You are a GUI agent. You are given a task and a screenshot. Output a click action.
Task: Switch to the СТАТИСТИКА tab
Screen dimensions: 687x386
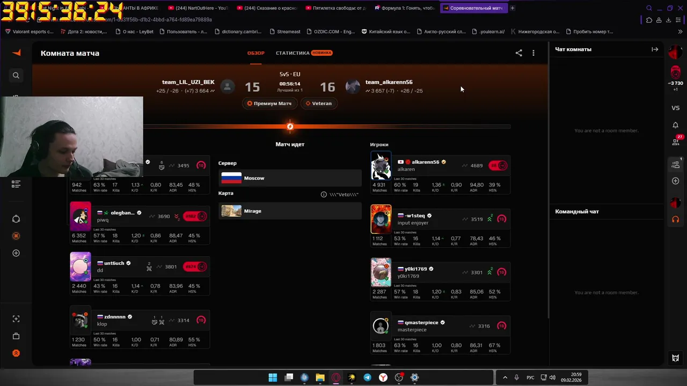304,53
